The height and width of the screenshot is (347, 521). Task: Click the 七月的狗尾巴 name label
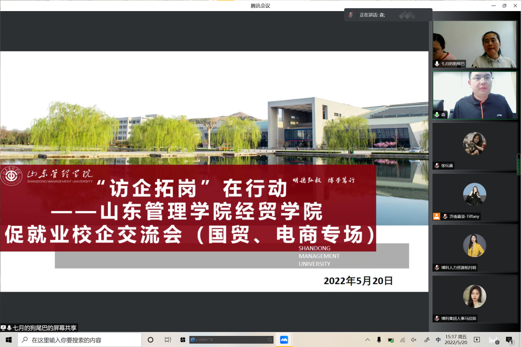pyautogui.click(x=453, y=64)
